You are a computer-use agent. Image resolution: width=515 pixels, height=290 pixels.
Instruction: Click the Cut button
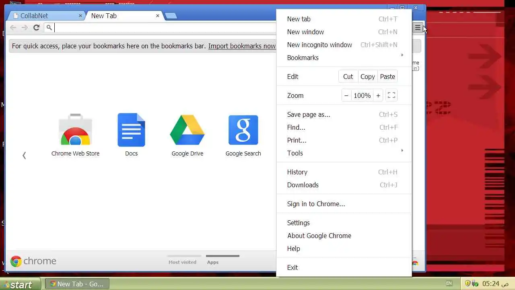tap(348, 77)
